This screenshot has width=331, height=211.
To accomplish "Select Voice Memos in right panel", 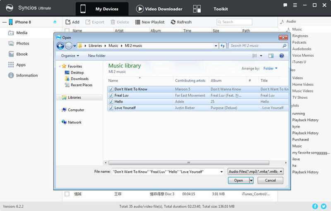I will (x=303, y=55).
